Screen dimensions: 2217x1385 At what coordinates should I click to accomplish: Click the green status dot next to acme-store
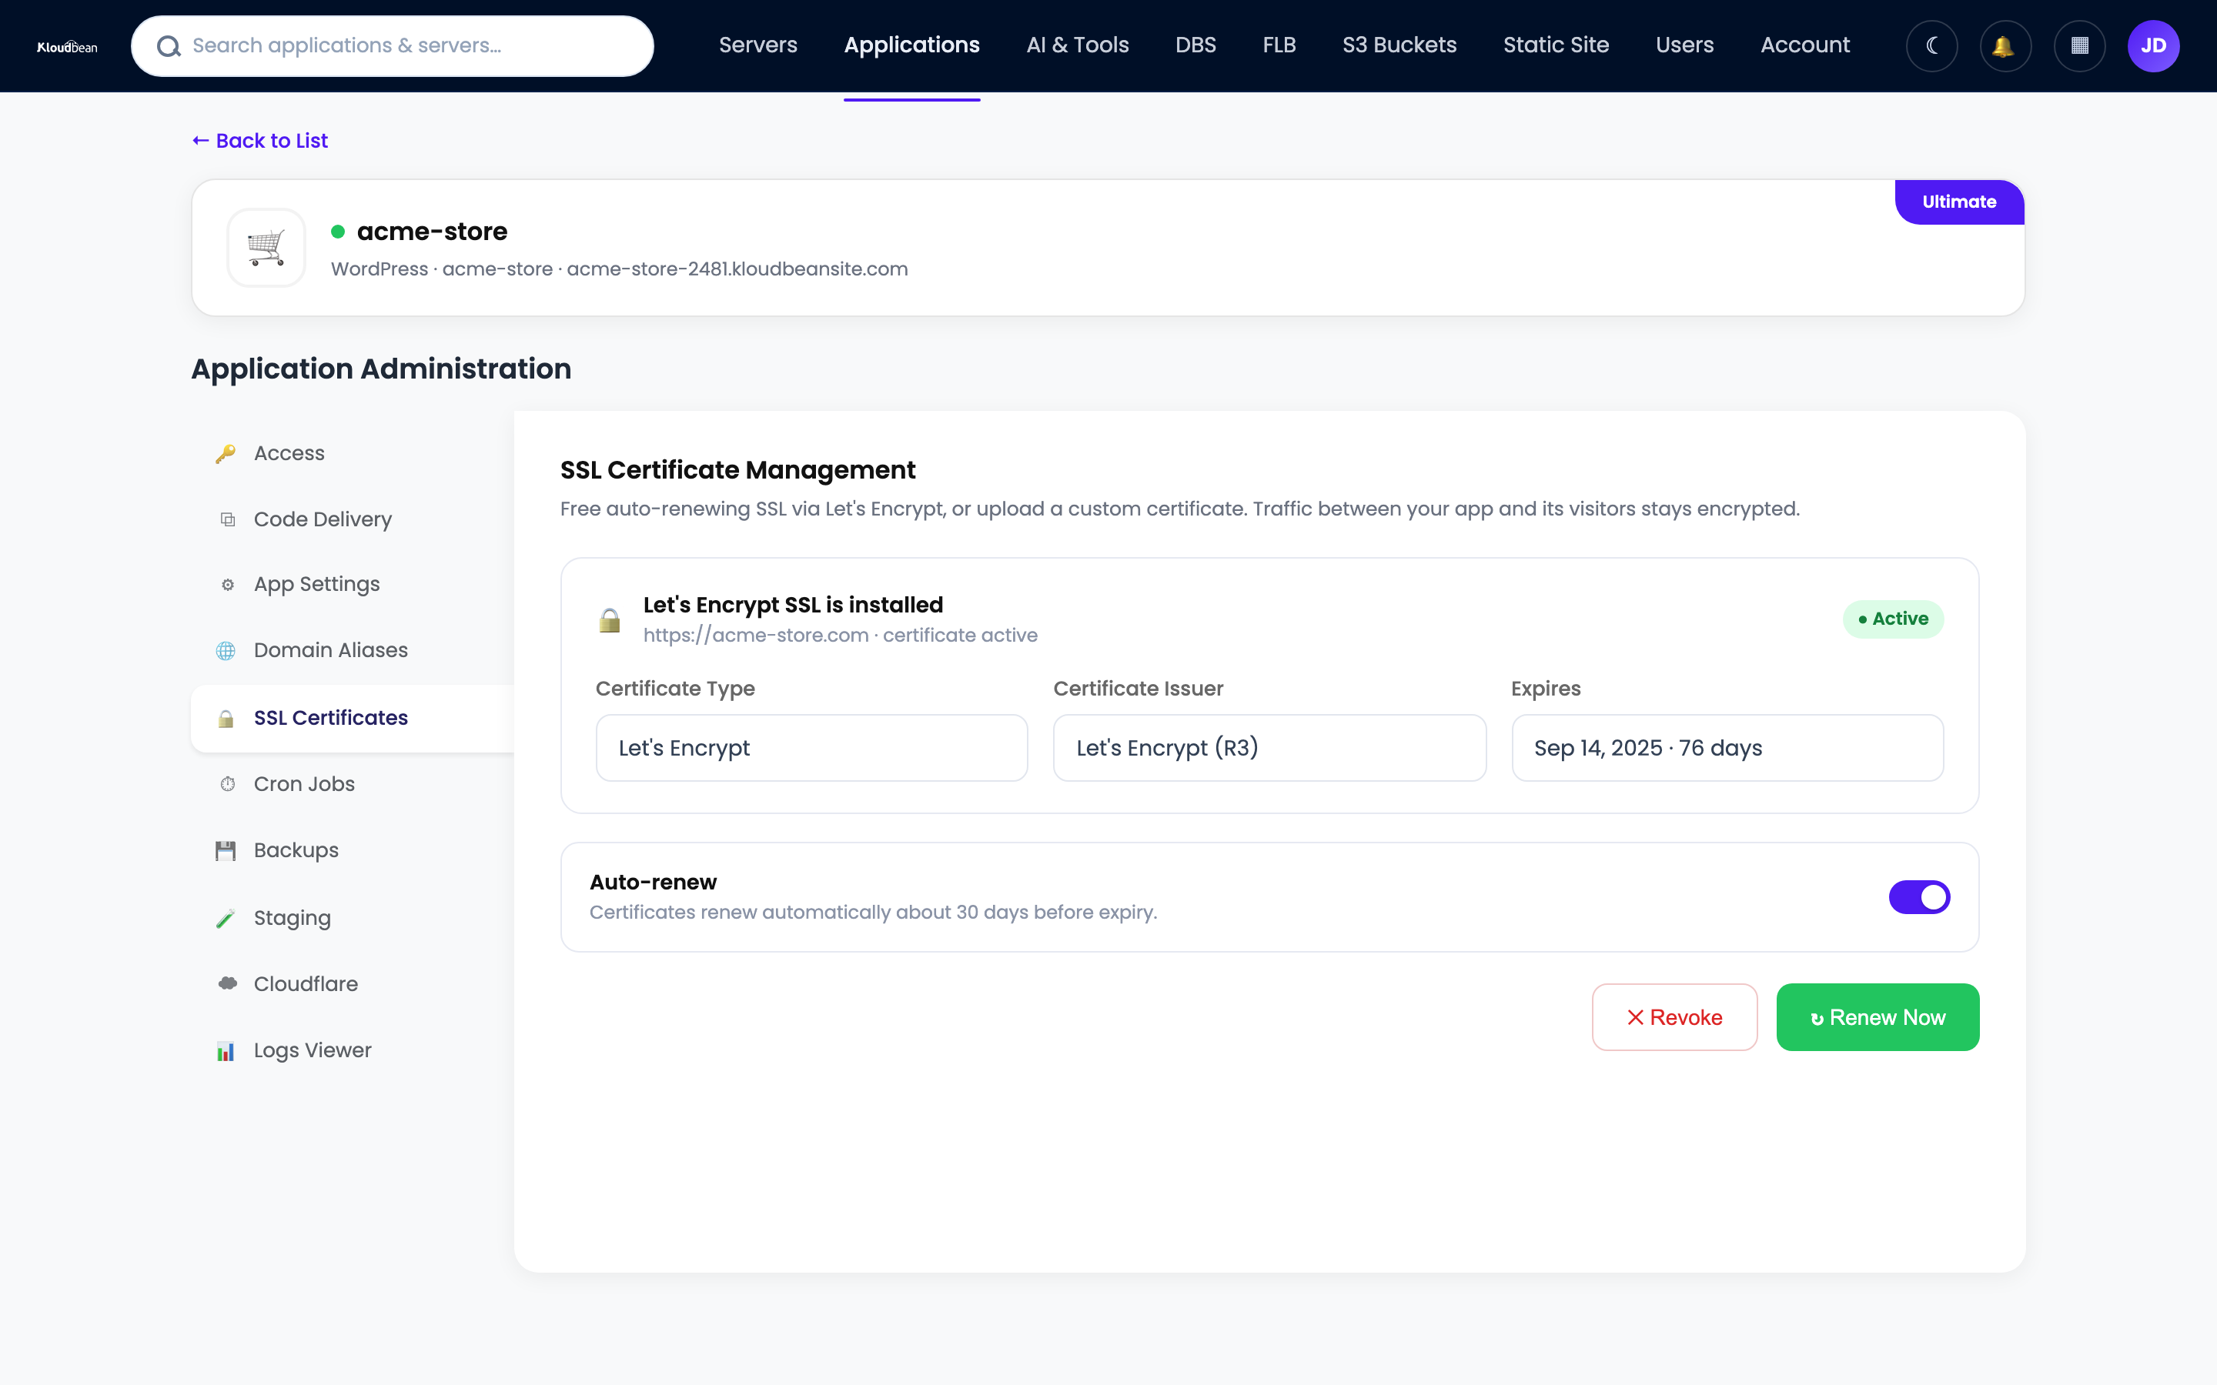338,232
